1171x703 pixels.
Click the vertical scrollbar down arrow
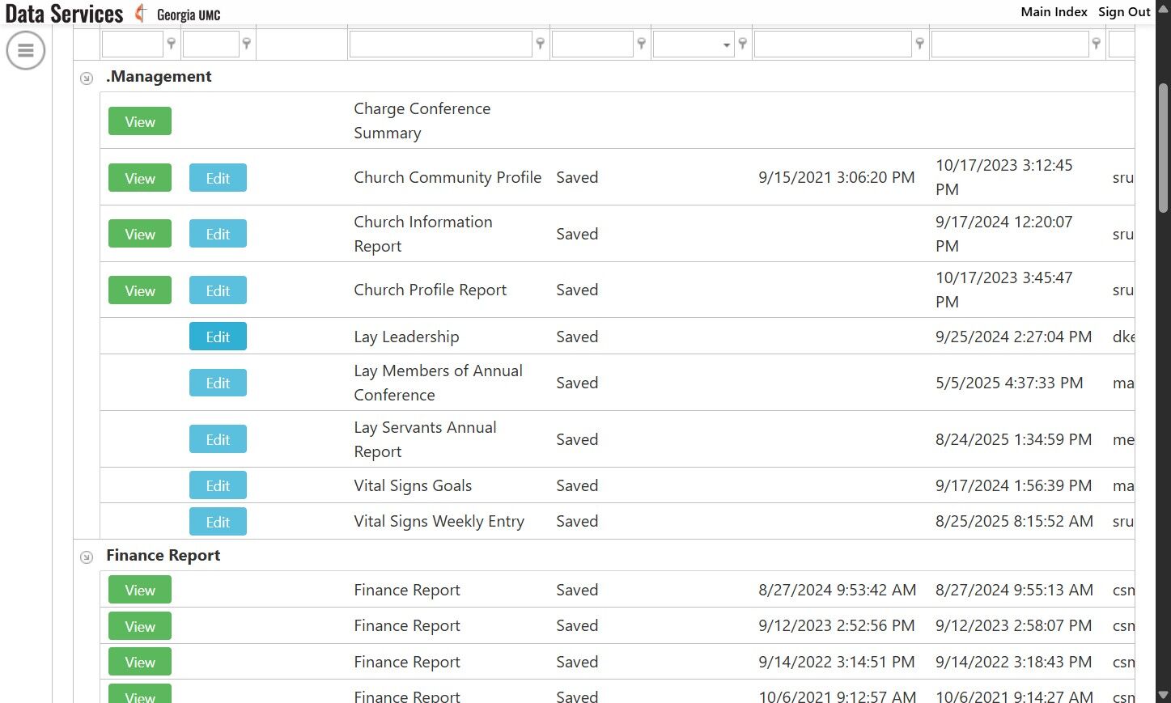(1163, 695)
